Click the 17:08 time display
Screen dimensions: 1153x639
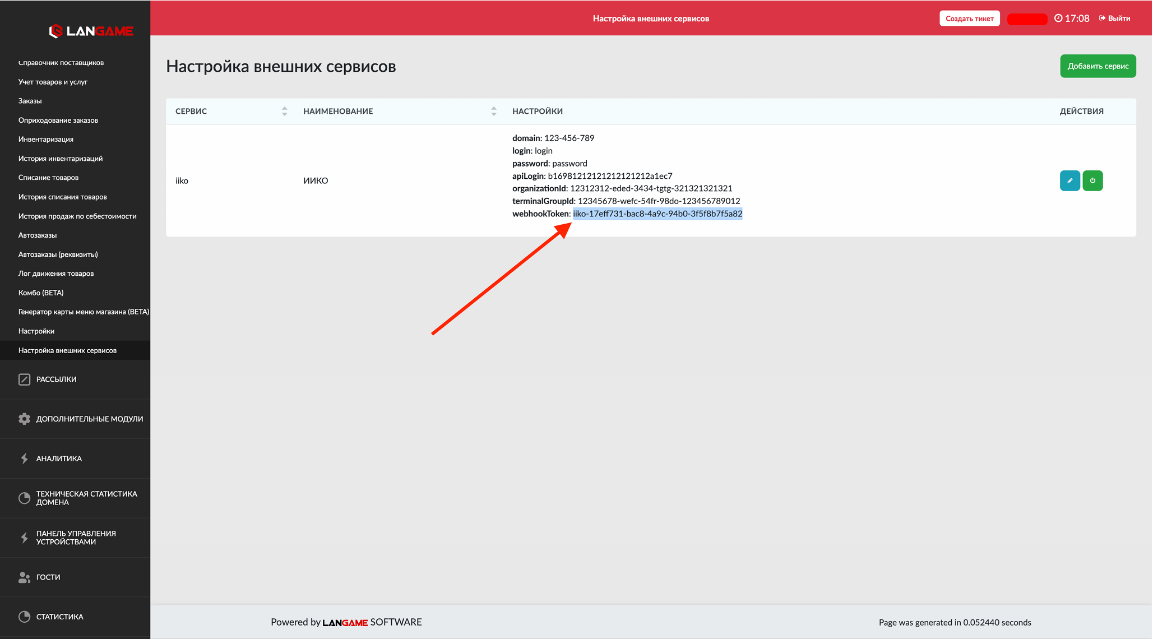(1077, 18)
